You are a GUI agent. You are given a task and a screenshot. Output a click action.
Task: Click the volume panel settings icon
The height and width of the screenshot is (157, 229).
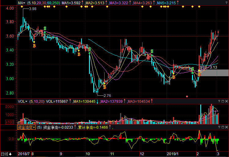[223, 101]
